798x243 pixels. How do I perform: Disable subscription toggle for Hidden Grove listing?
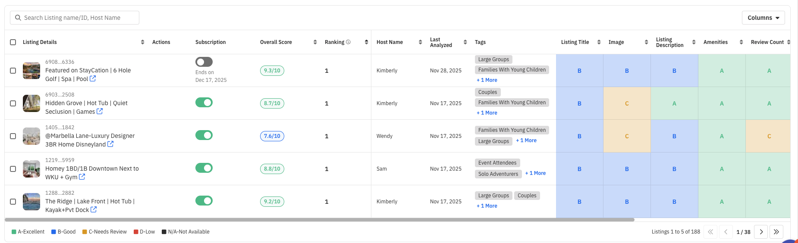(204, 103)
